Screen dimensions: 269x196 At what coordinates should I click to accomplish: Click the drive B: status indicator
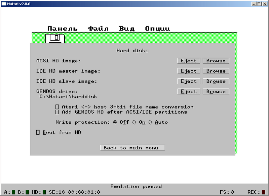(27, 192)
